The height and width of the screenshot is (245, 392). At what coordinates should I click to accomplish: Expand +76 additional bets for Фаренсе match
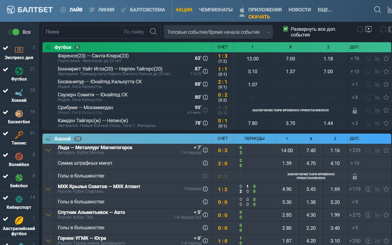click(355, 59)
